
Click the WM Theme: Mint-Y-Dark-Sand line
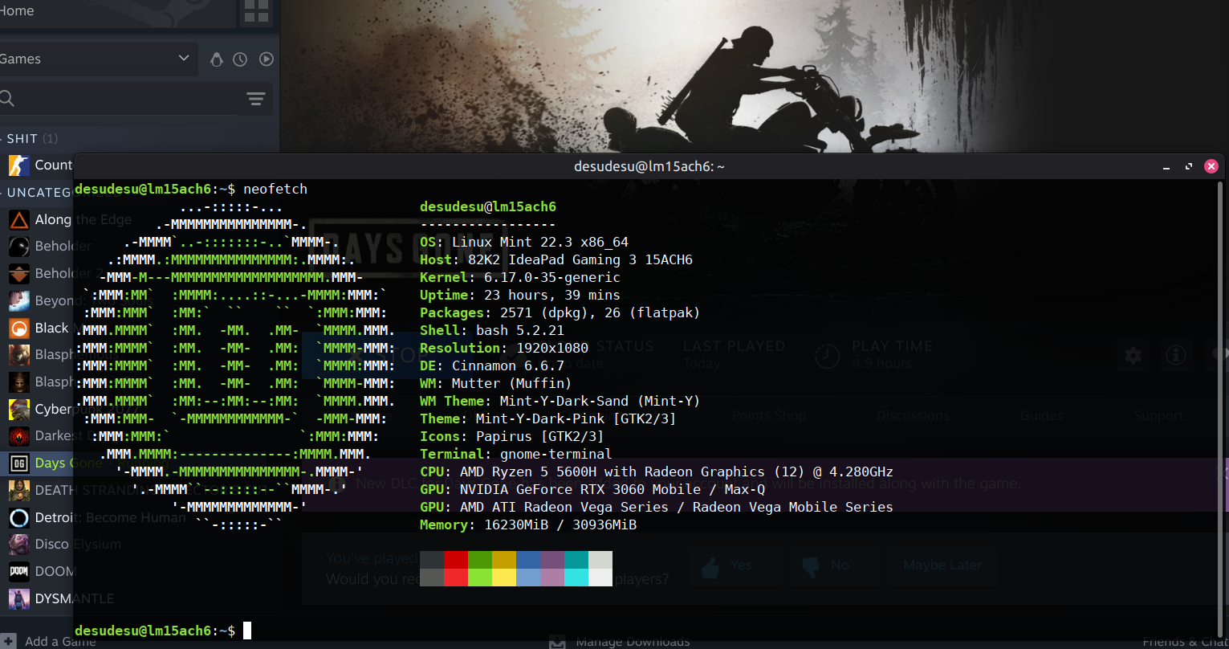click(560, 401)
